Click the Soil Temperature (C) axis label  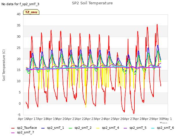[4, 65]
